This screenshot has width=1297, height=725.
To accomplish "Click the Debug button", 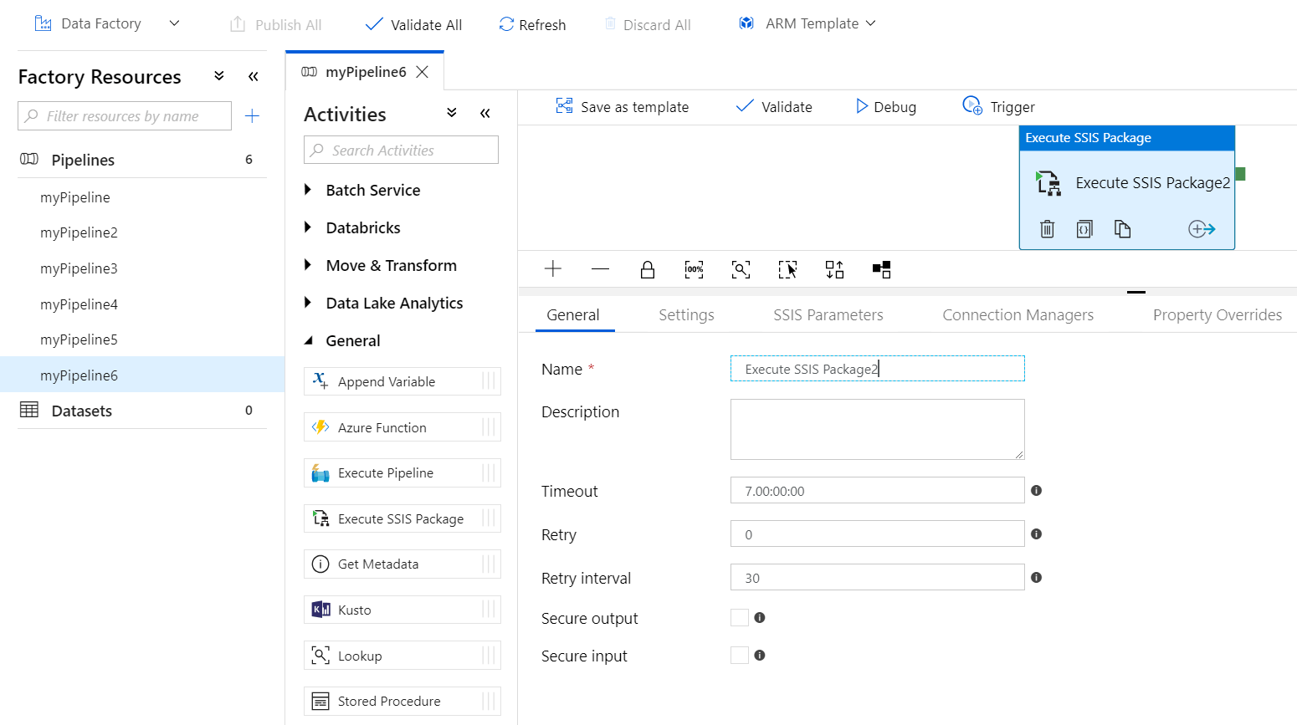I will point(885,107).
